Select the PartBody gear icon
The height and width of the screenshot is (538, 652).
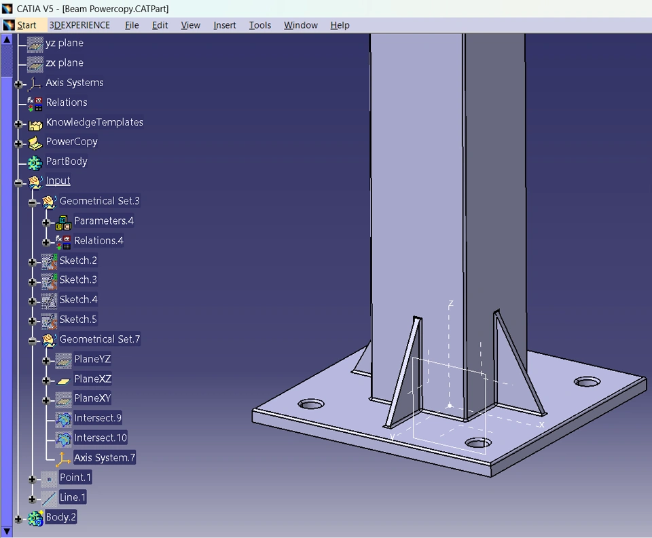pyautogui.click(x=35, y=162)
